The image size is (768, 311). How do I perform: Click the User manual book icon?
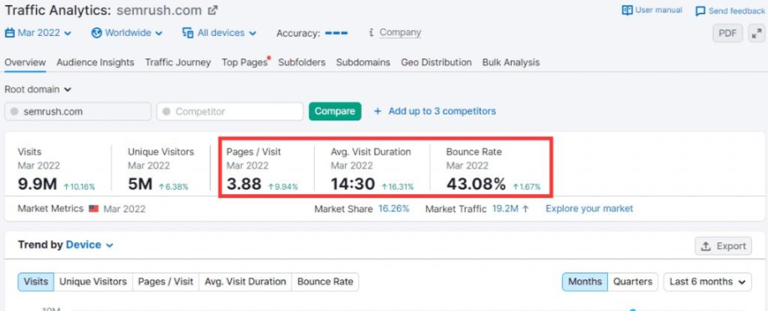[627, 10]
